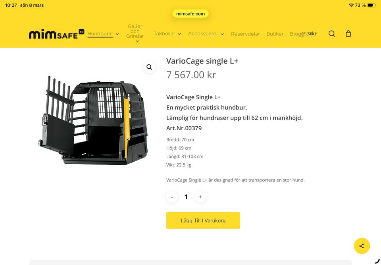The height and width of the screenshot is (265, 381).
Task: Select the quantity number field
Action: [x=186, y=197]
